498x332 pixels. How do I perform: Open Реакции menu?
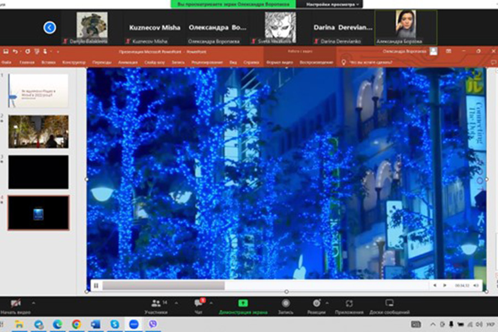pyautogui.click(x=317, y=307)
